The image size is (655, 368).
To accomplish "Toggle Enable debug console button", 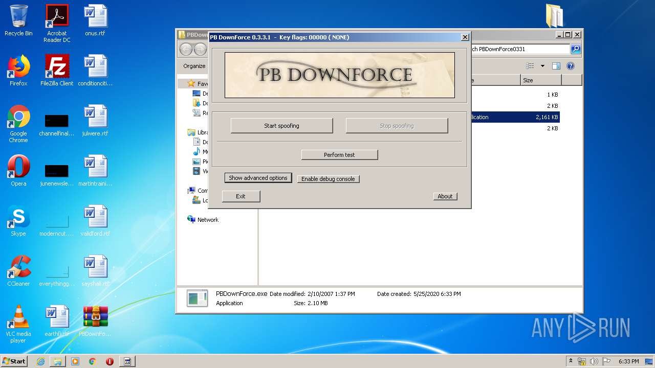I will click(328, 179).
